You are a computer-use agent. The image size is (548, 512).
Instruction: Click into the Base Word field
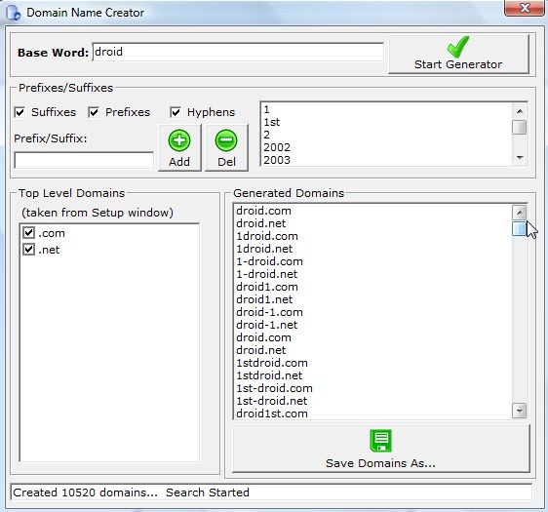(x=238, y=52)
